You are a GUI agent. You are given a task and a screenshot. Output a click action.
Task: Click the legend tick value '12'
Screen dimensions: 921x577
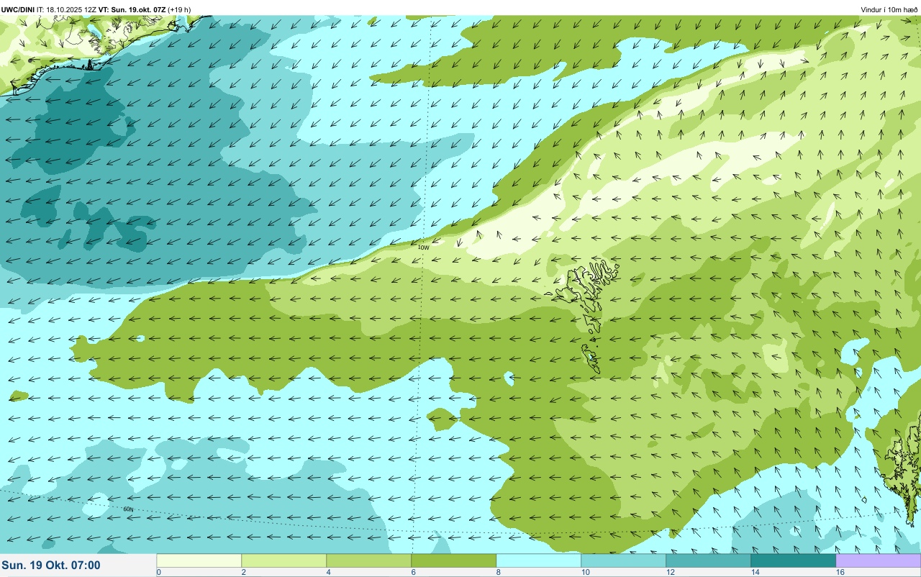click(670, 572)
